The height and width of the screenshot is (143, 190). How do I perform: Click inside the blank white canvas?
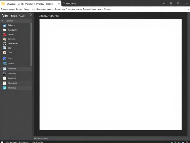(x=110, y=74)
